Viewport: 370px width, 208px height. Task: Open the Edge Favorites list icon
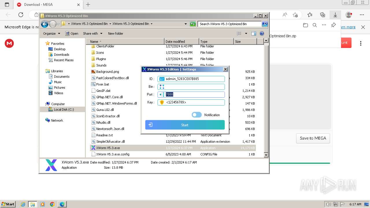pyautogui.click(x=310, y=15)
